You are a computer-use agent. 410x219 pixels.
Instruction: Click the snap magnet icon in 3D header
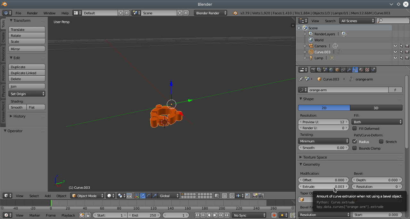click(232, 196)
